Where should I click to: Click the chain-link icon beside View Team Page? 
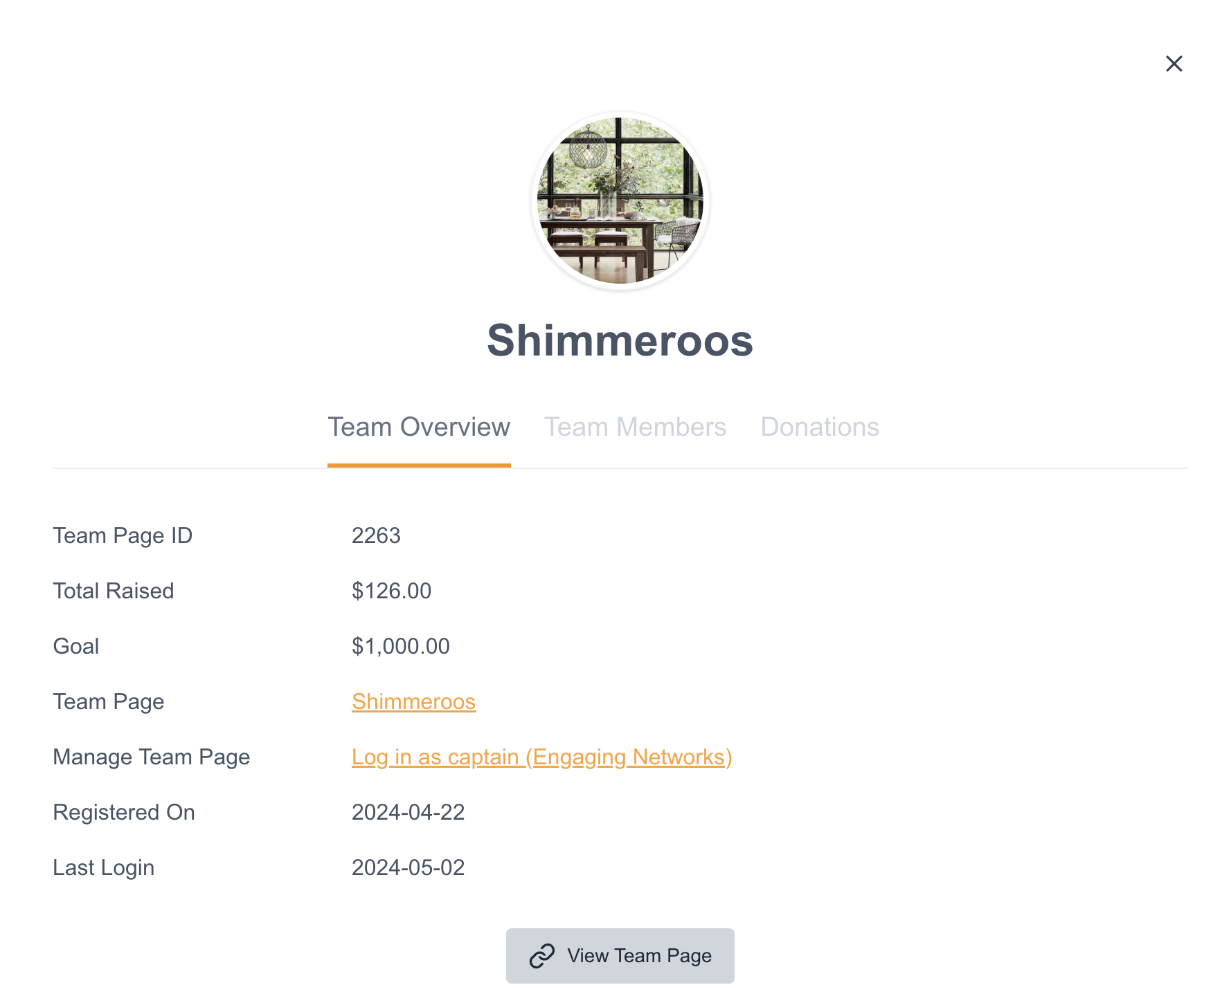[542, 955]
